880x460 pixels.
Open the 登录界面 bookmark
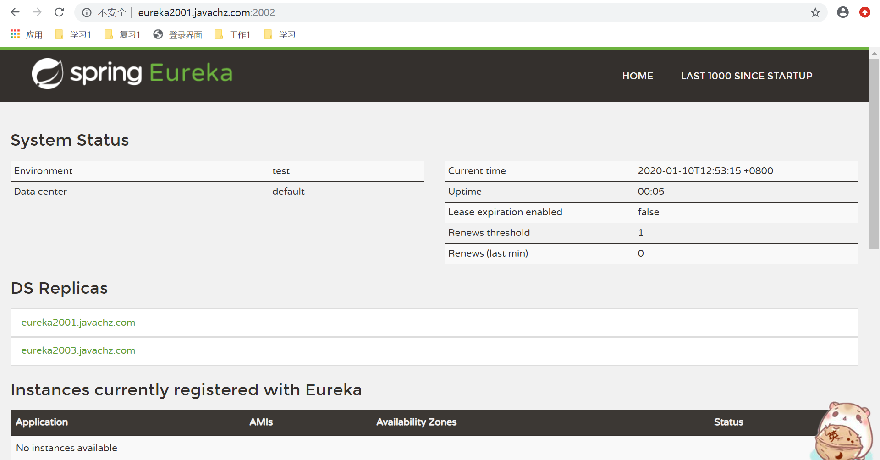coord(178,35)
